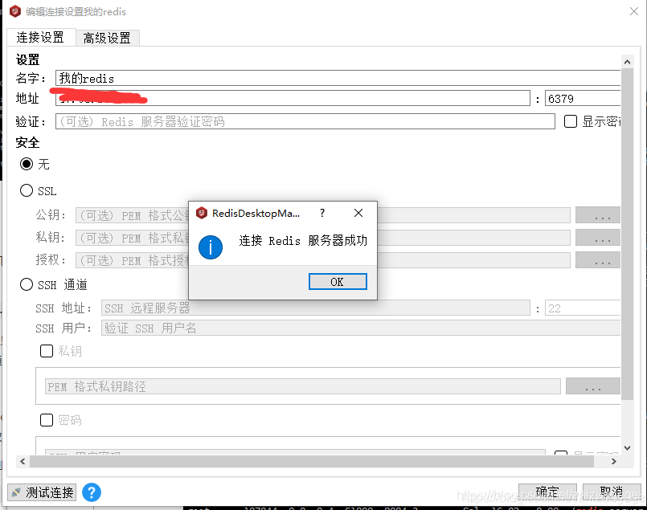Click the vertical scrollbar down arrow
The height and width of the screenshot is (510, 647).
tap(627, 447)
